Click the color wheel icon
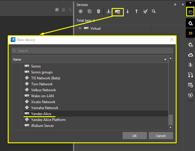 (57, 10)
